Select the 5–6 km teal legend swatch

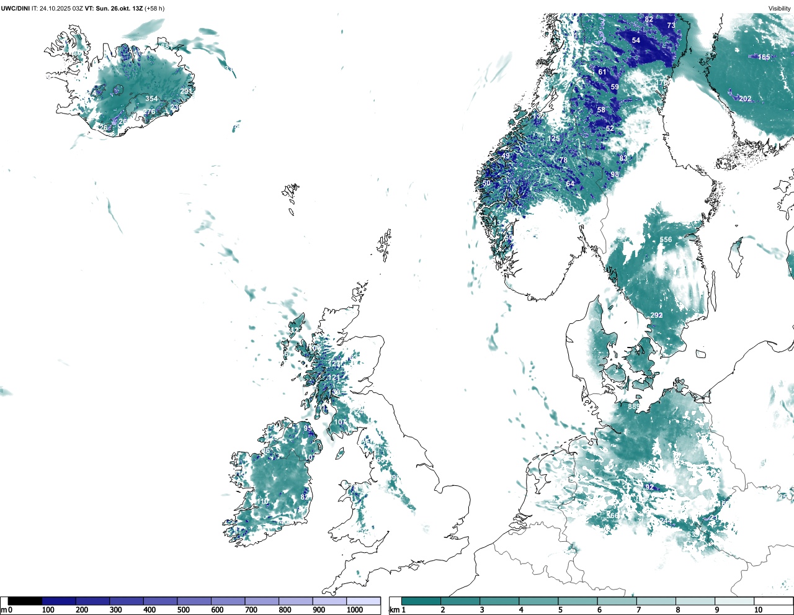click(x=578, y=601)
